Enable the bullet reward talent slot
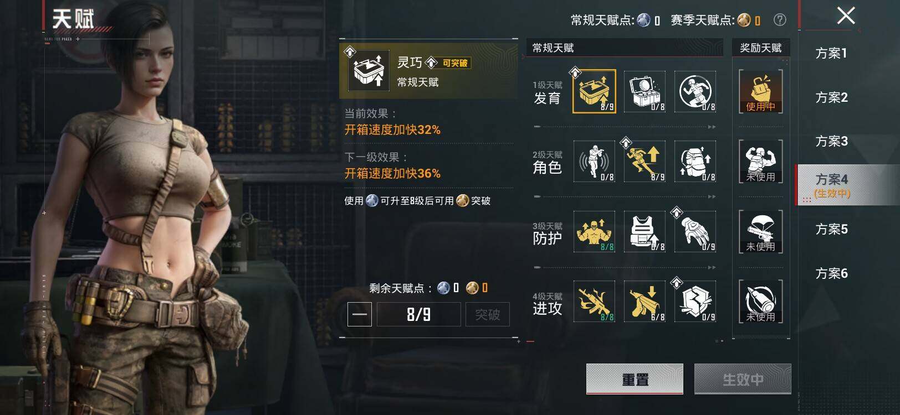Image resolution: width=900 pixels, height=415 pixels. point(761,302)
